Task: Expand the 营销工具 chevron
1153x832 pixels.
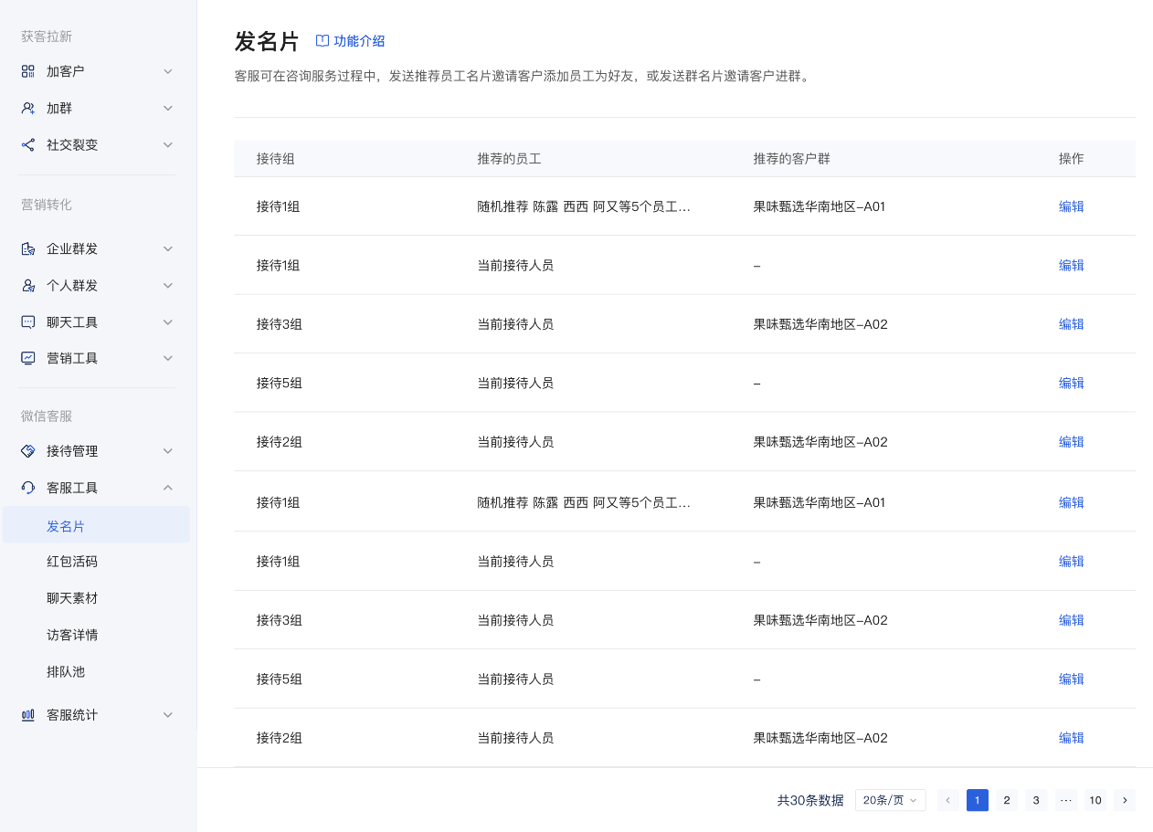Action: pyautogui.click(x=168, y=358)
